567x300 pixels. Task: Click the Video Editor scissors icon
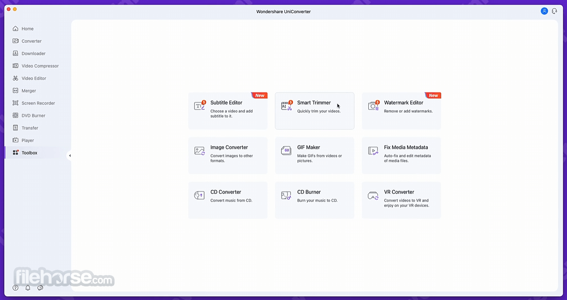pos(15,78)
